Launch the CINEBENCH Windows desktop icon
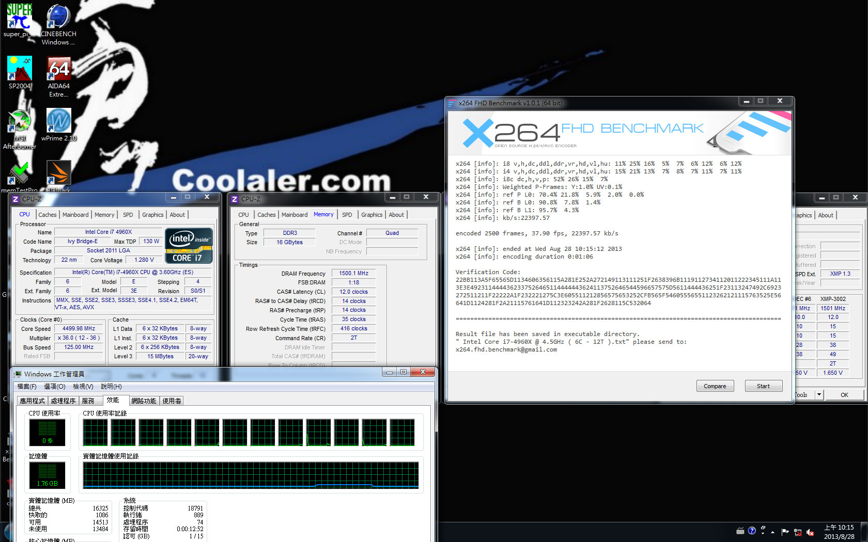Screen dimensions: 868x542 pyautogui.click(x=58, y=24)
